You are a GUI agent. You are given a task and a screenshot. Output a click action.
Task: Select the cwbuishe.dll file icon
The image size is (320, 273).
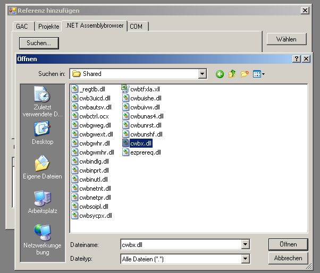[126, 98]
